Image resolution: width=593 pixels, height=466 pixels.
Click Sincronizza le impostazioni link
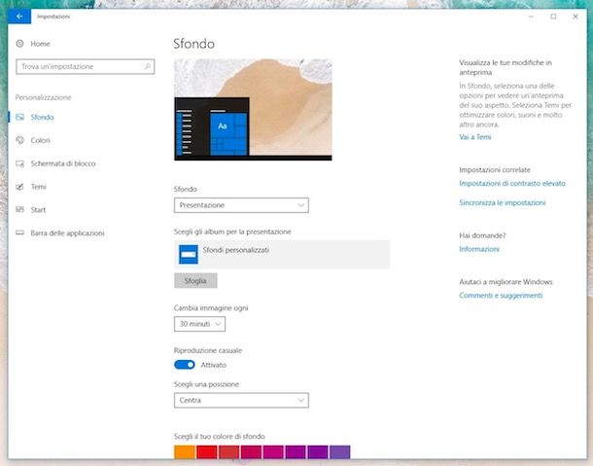point(503,202)
